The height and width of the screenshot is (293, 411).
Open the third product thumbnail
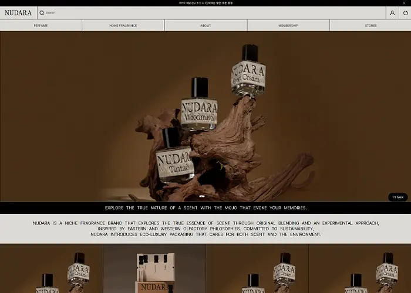pos(257,270)
